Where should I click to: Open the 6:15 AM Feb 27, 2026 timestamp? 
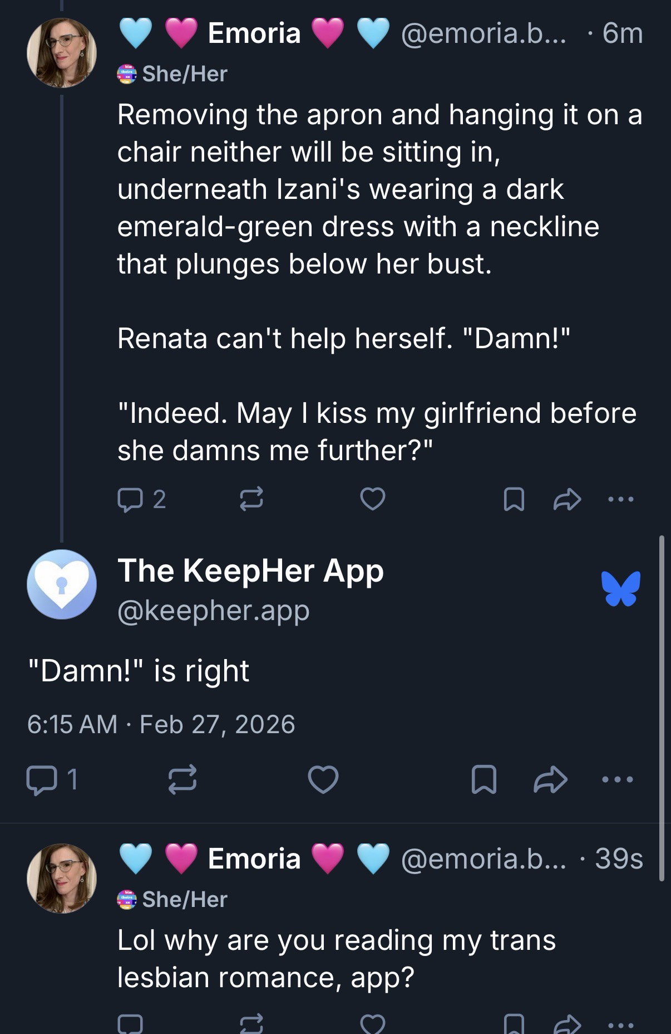click(161, 724)
